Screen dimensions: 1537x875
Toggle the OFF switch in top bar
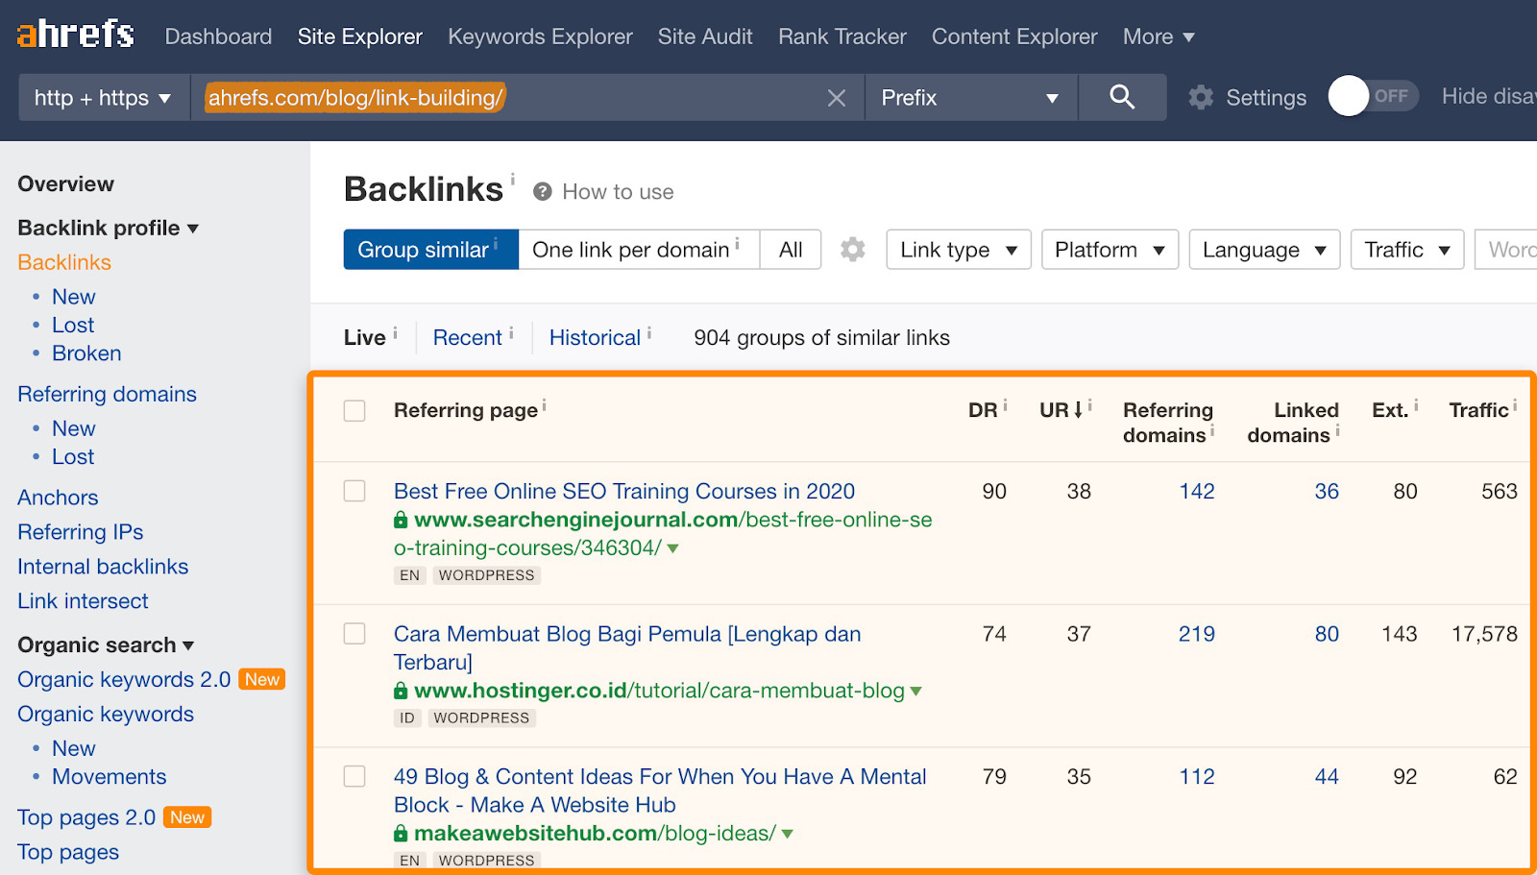[x=1372, y=96]
